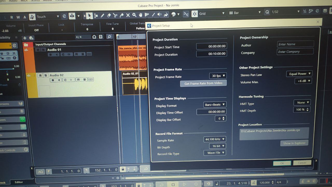Toggle Auto-Scroll in the toolbar

click(72, 16)
